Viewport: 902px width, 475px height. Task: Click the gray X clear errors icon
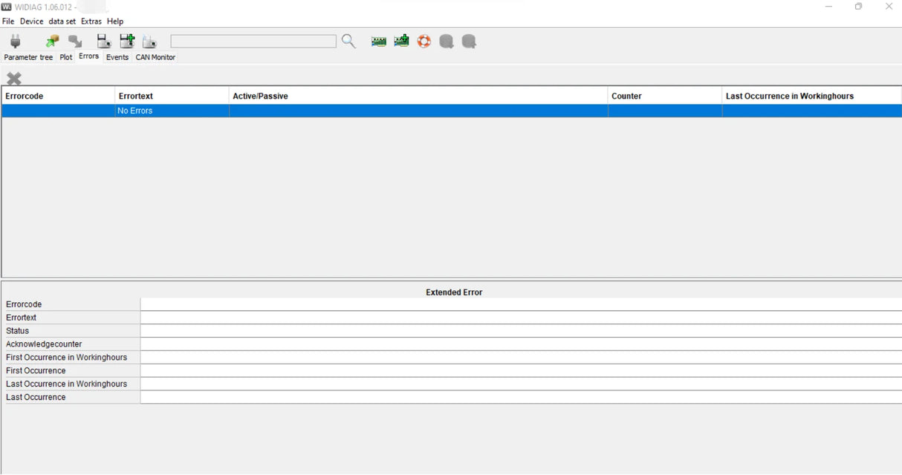[x=14, y=79]
